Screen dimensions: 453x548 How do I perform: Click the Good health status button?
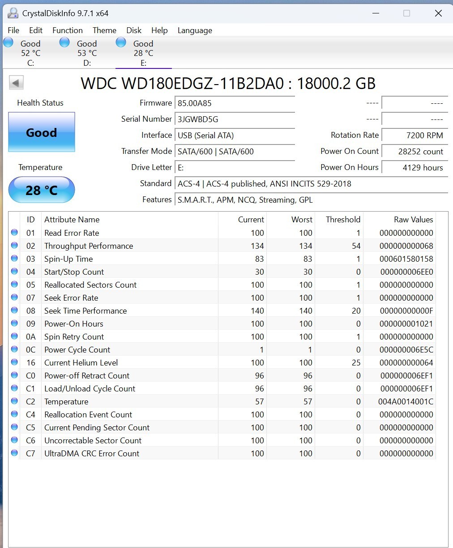(x=42, y=132)
